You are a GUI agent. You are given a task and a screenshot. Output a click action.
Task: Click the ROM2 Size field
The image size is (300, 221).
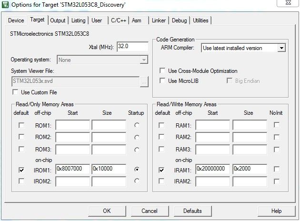[109, 137]
